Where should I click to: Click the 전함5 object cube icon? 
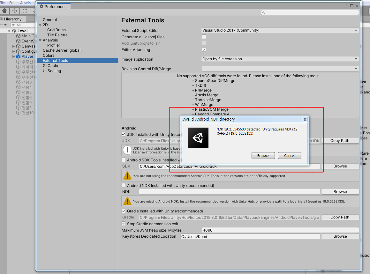point(19,93)
